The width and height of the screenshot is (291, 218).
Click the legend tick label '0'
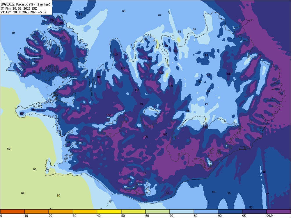tap(1, 216)
